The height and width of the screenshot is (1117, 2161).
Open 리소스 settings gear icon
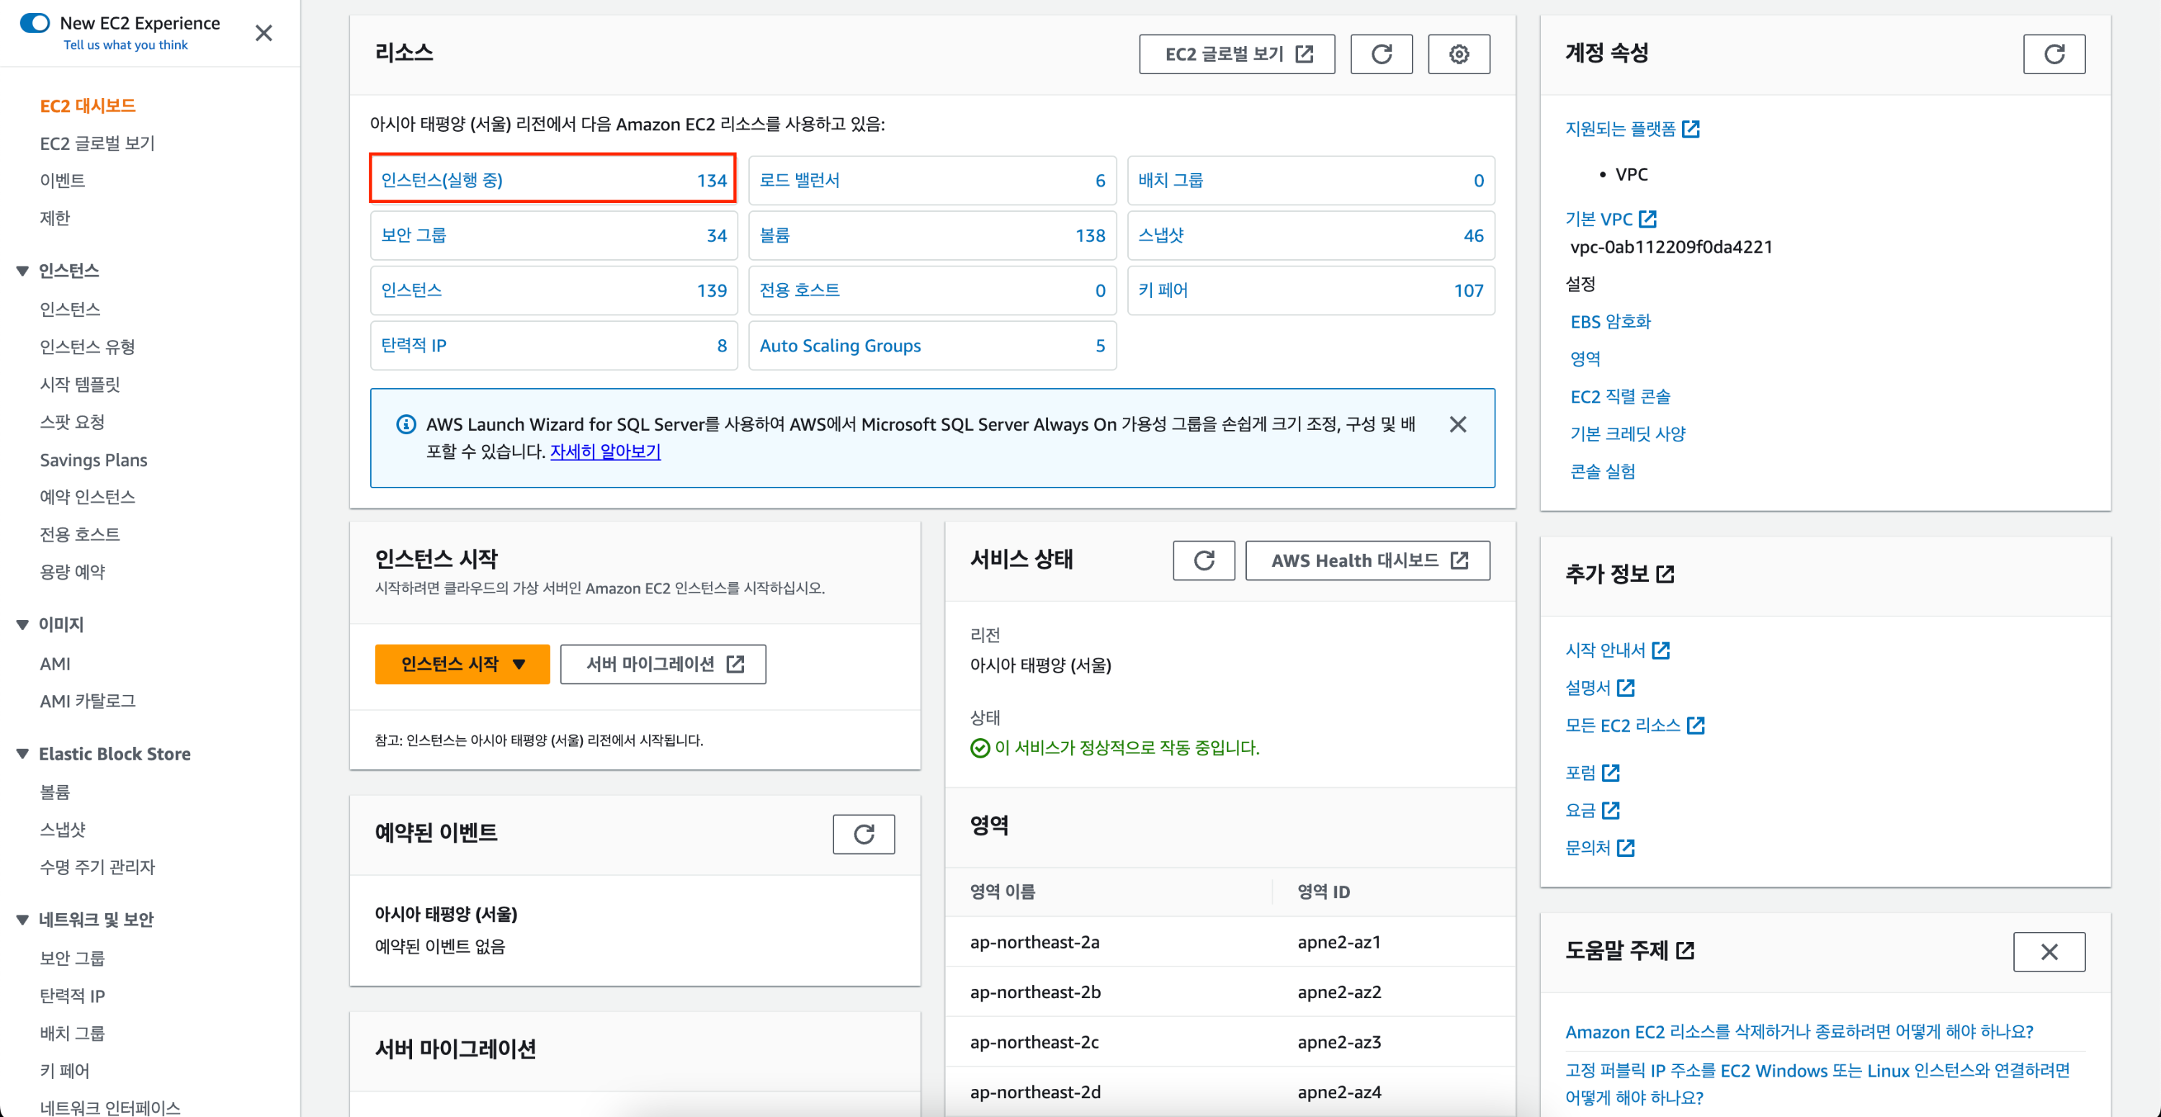point(1458,55)
